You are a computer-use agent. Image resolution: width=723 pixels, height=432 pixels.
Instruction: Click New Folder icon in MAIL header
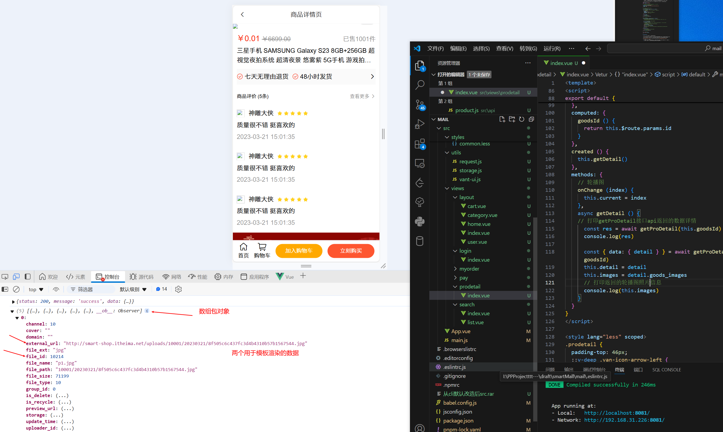(x=512, y=119)
